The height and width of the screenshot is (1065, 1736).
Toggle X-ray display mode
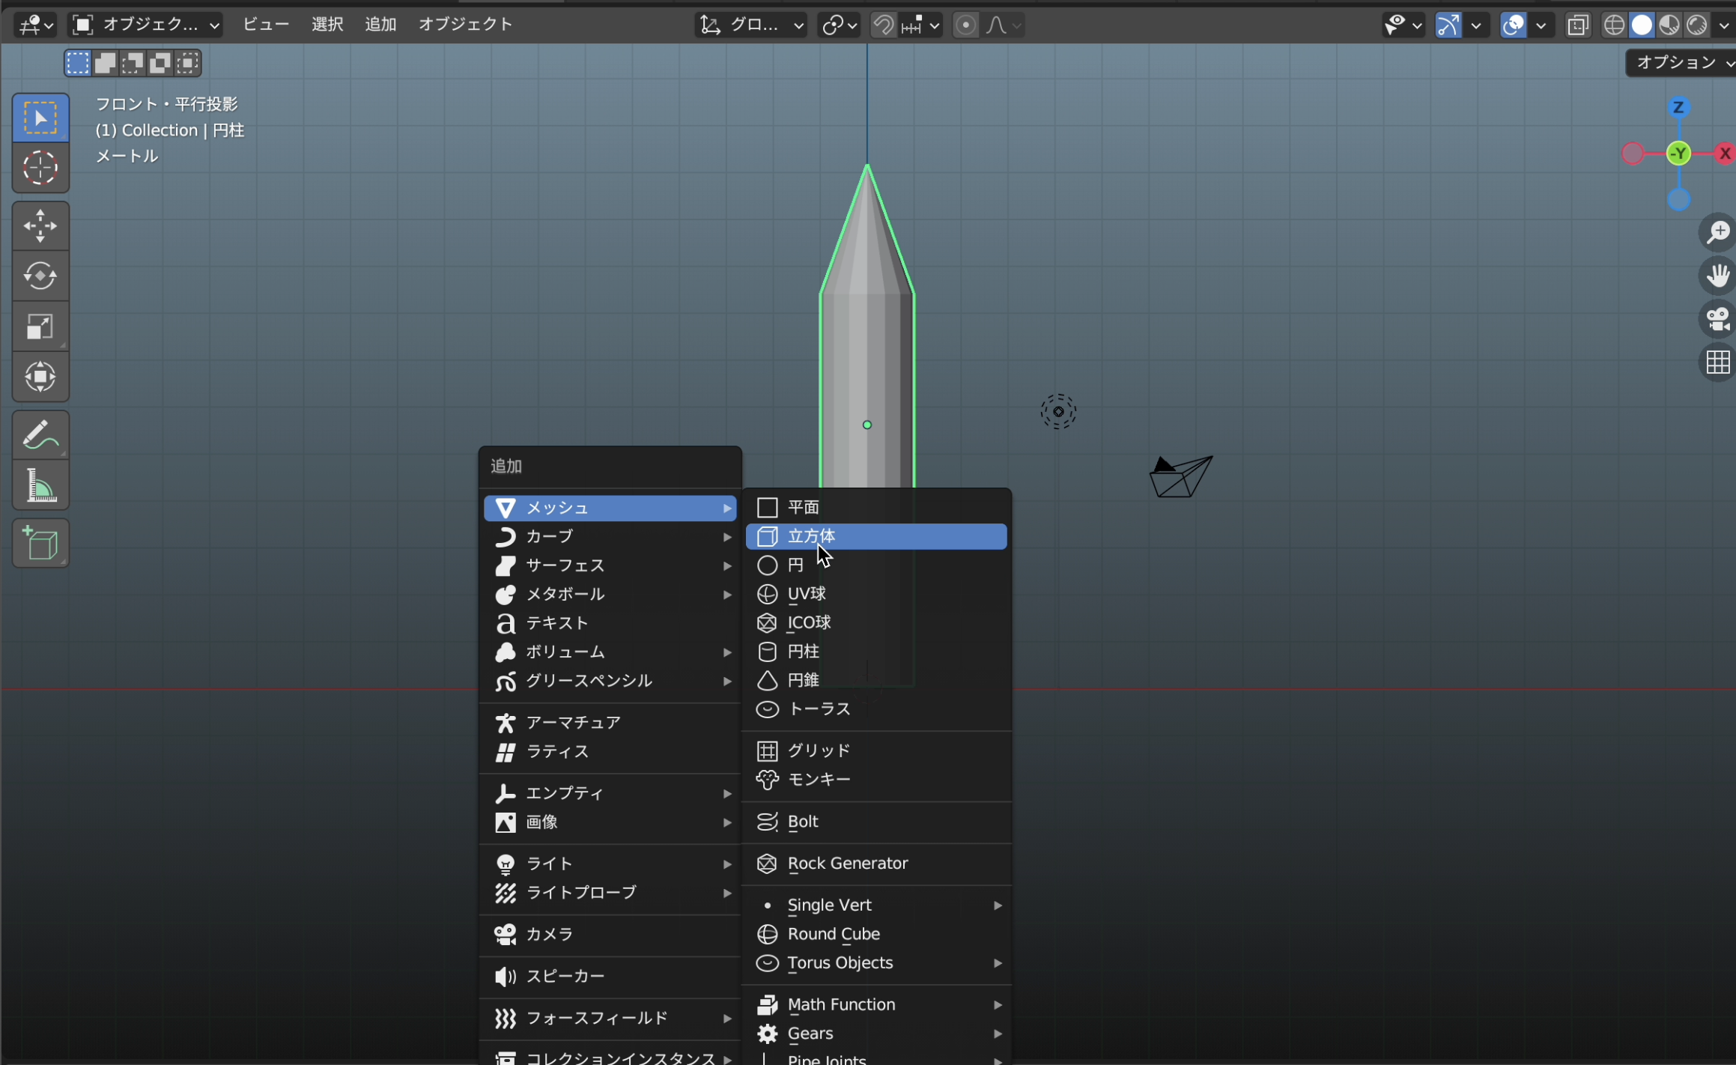1577,25
